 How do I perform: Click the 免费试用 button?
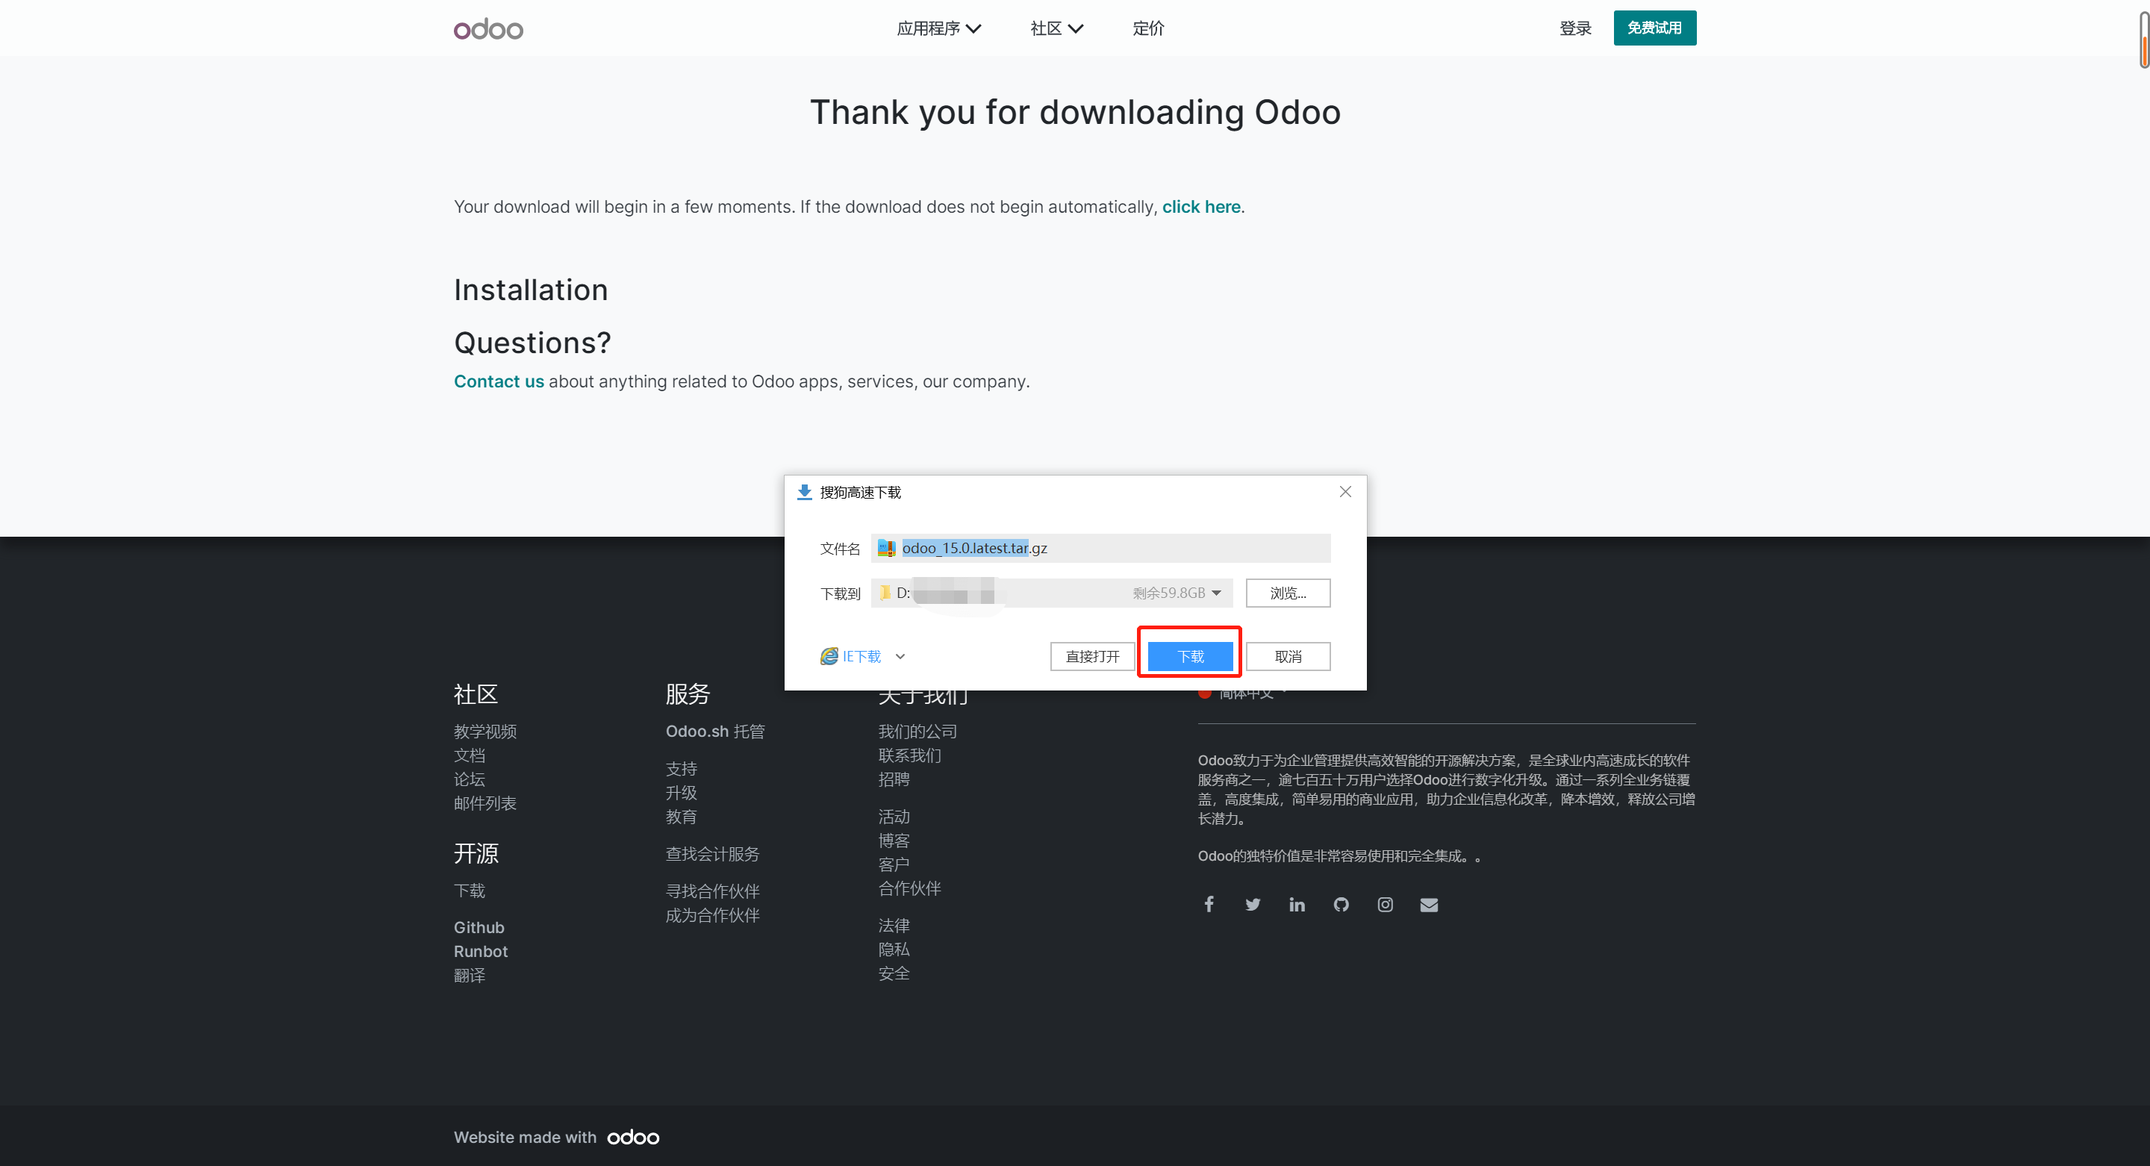1654,28
